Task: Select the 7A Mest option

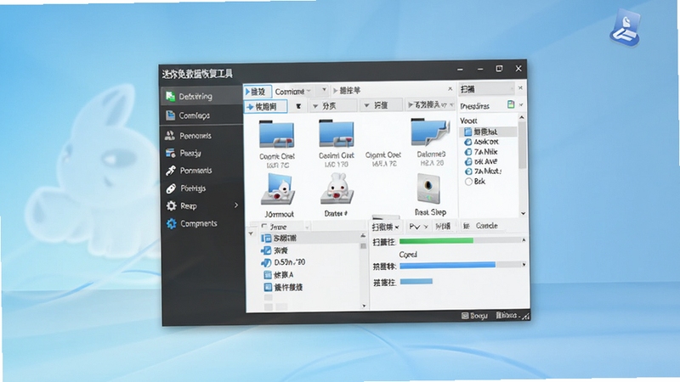Action: (483, 171)
